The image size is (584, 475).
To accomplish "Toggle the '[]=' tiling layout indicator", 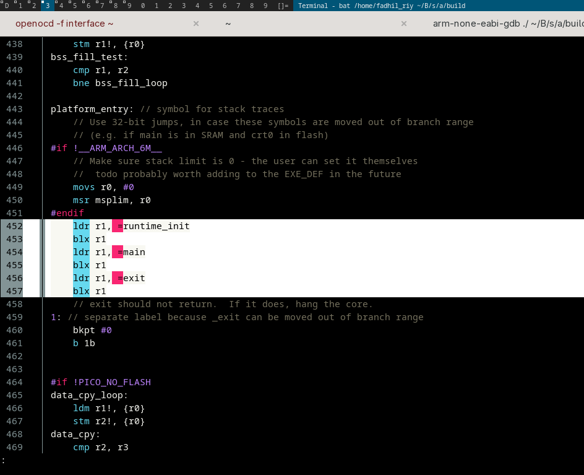I will click(x=283, y=6).
